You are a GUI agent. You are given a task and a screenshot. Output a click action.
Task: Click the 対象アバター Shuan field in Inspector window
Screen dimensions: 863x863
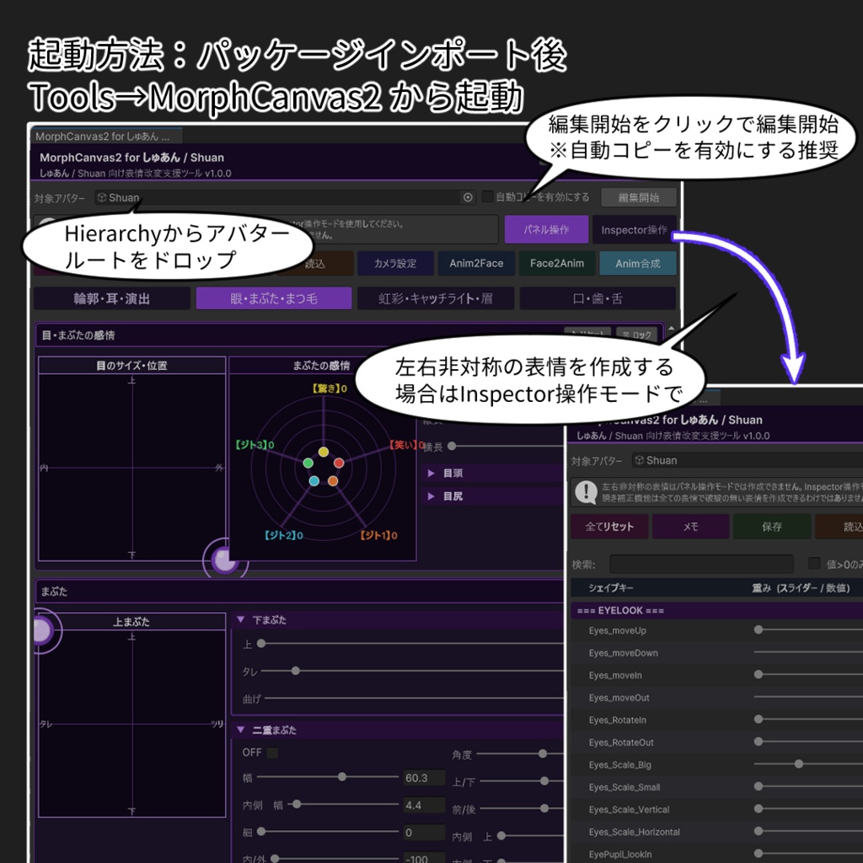click(x=747, y=460)
